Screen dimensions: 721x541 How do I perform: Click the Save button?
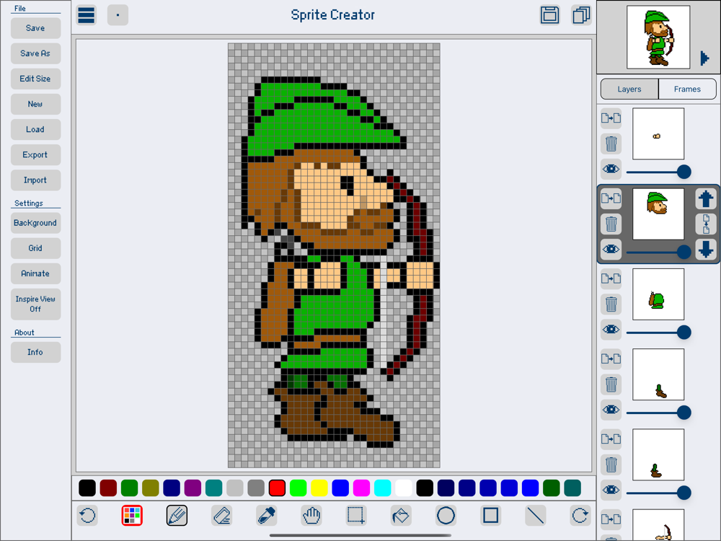point(35,28)
